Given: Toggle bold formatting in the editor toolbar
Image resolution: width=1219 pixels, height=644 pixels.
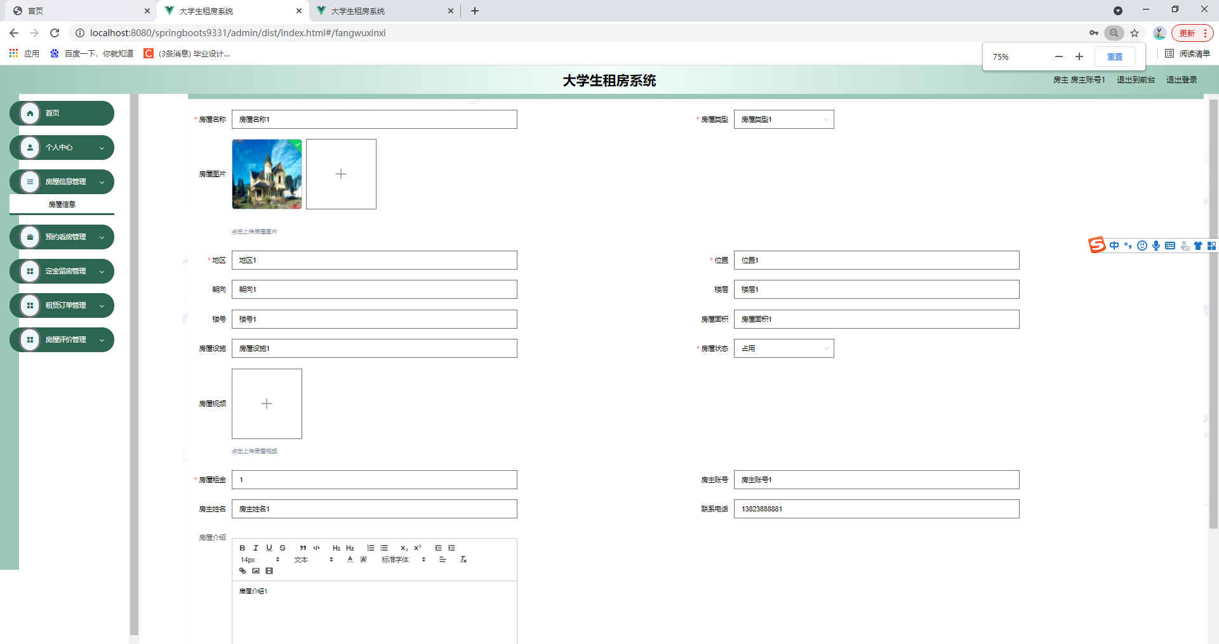Looking at the screenshot, I should 243,548.
